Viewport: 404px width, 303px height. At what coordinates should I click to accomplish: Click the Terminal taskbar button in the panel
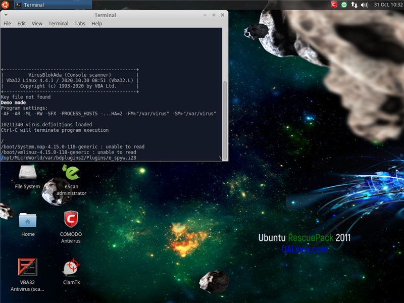53,5
